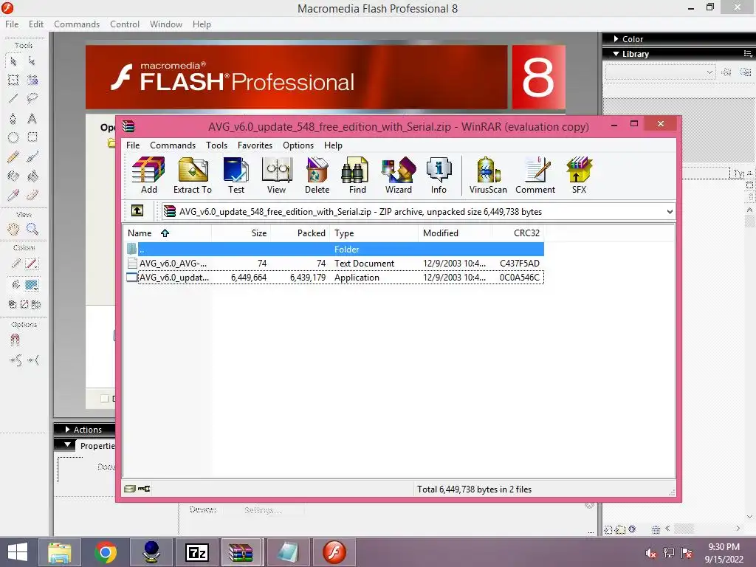The image size is (756, 567).
Task: Select the Text tool in Flash
Action: [x=32, y=118]
